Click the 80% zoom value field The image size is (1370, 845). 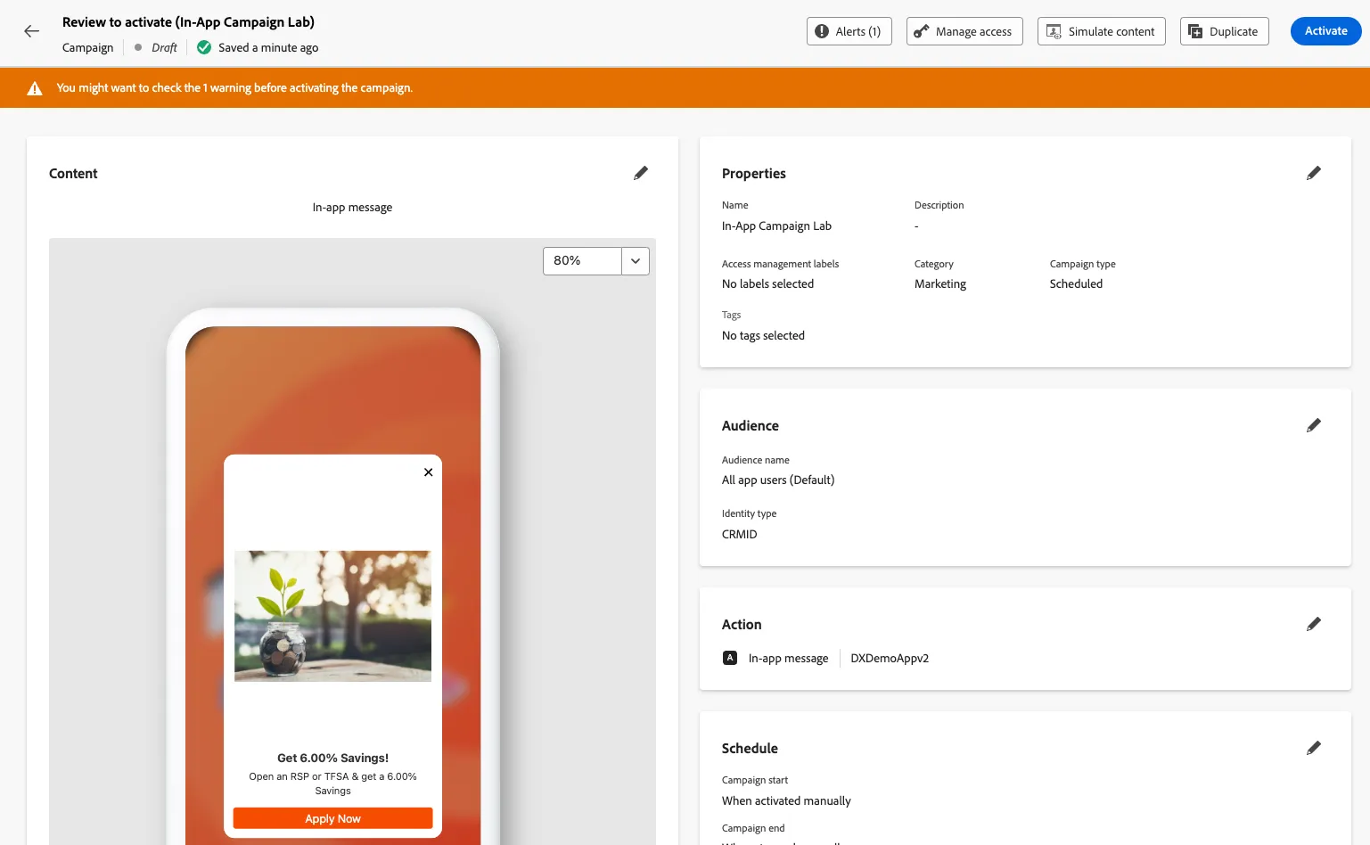[582, 261]
